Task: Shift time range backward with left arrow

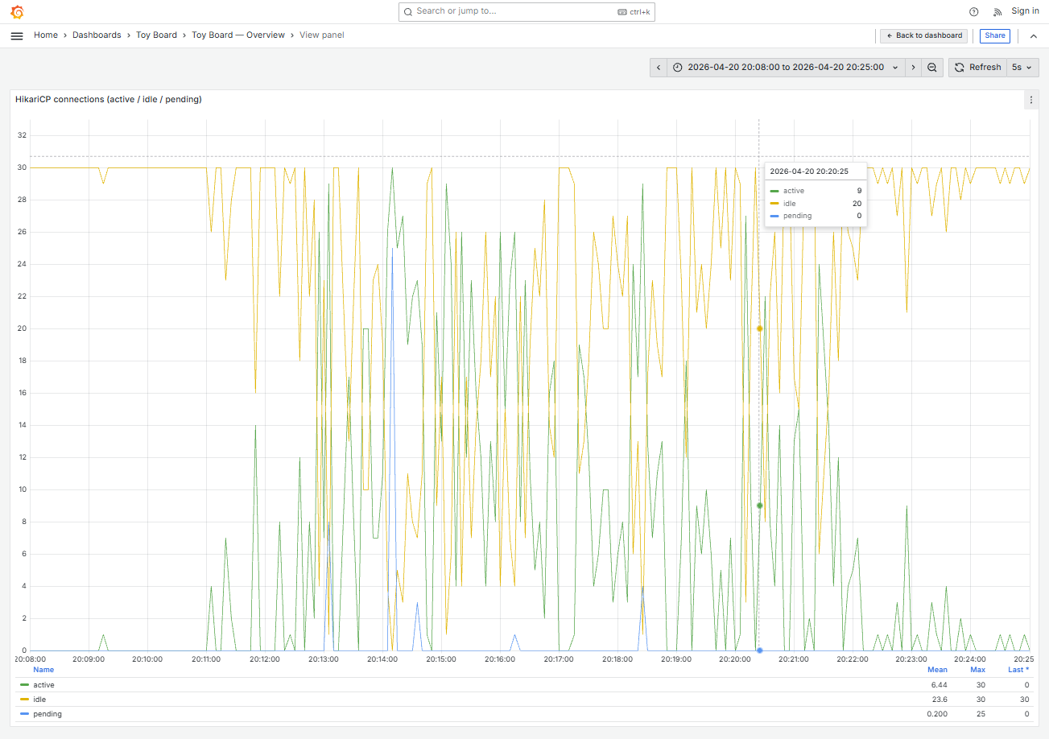Action: 659,68
